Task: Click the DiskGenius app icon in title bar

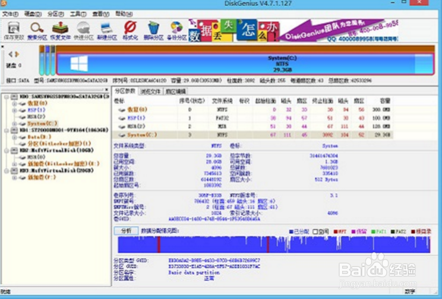Action: pyautogui.click(x=3, y=3)
